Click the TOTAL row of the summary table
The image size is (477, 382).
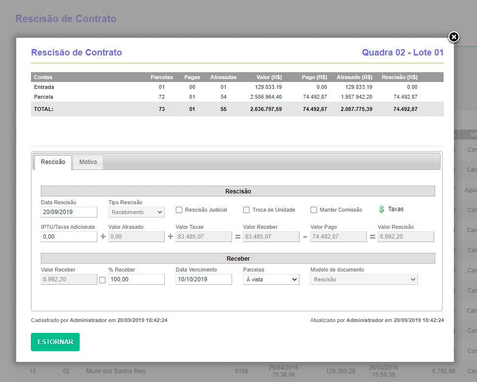(x=148, y=109)
